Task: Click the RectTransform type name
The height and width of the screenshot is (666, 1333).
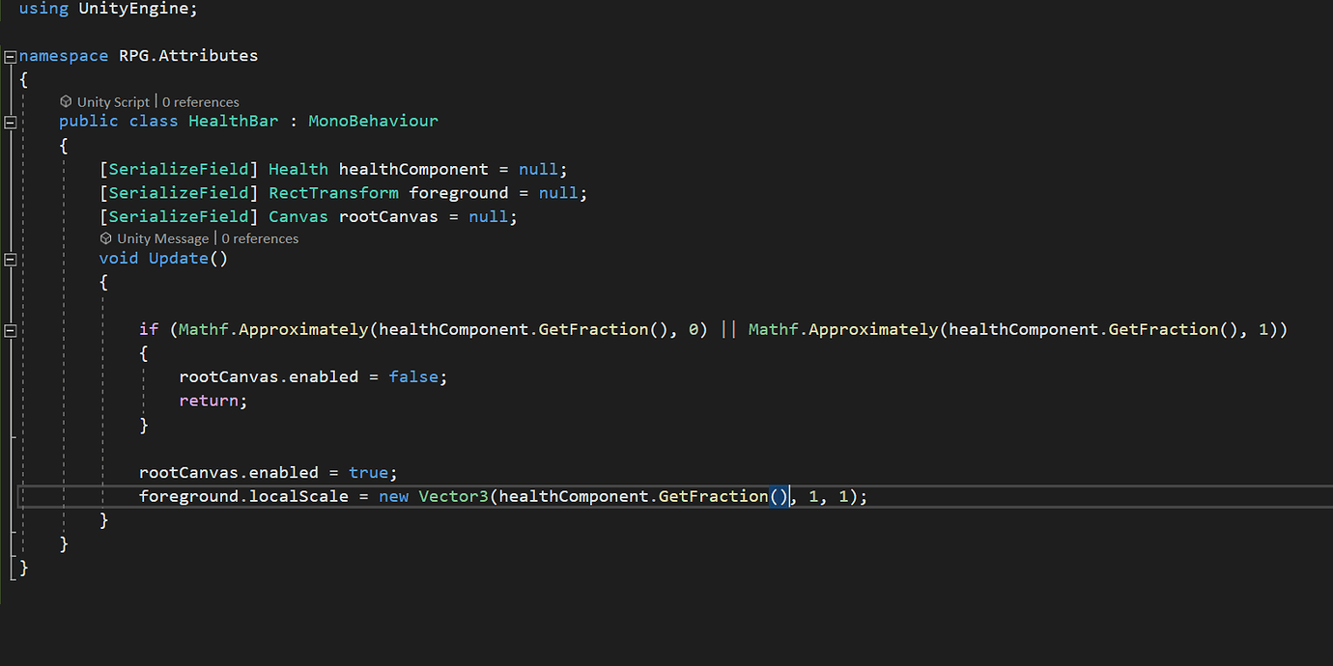Action: pyautogui.click(x=333, y=192)
